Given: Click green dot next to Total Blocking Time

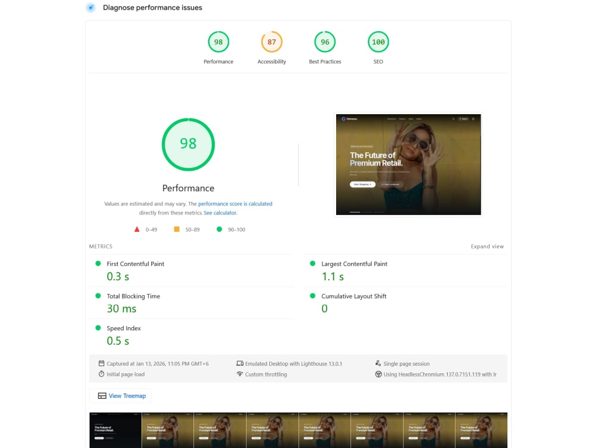Looking at the screenshot, I should (98, 296).
